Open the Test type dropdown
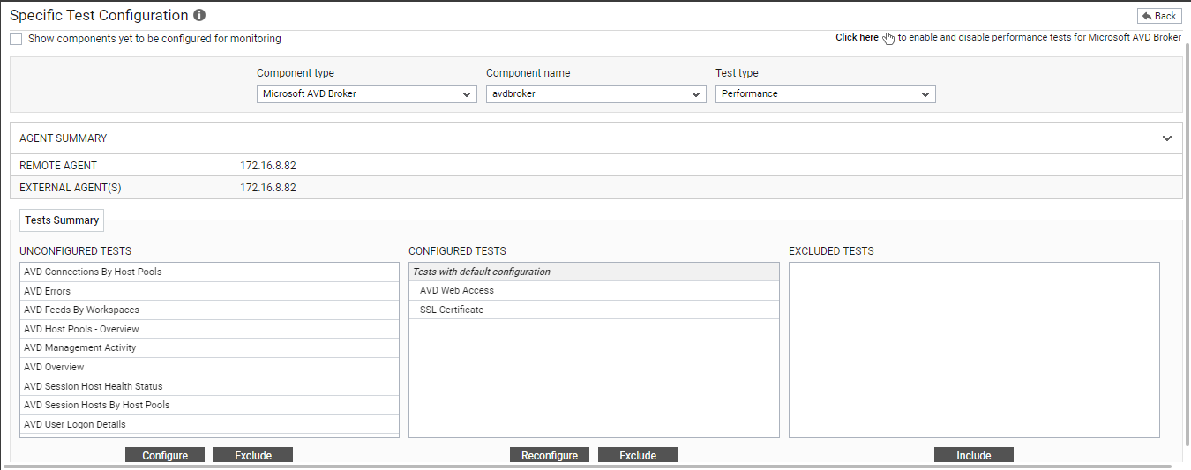 click(x=826, y=93)
